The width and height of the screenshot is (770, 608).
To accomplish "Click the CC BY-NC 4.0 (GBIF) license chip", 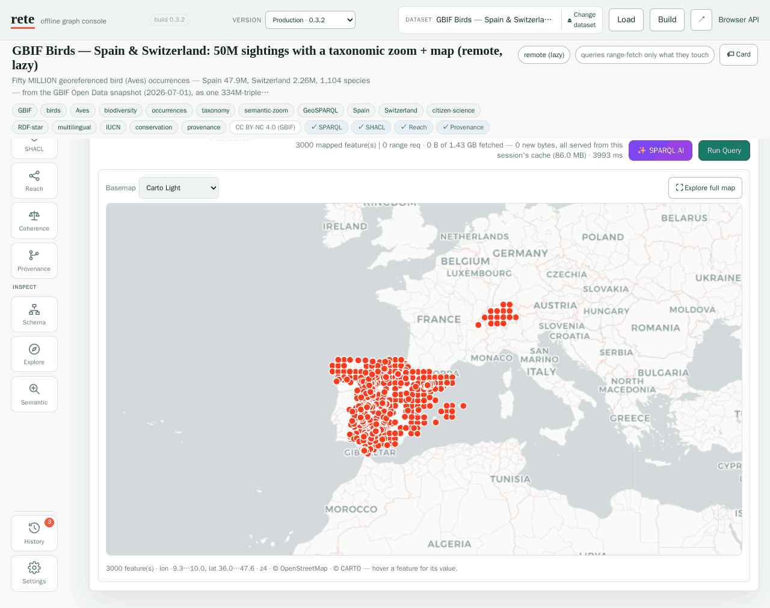I will (x=265, y=127).
